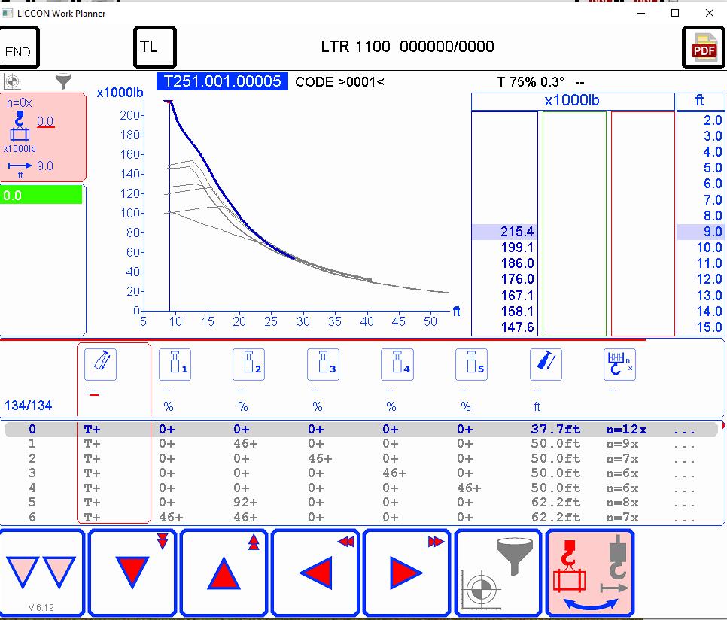Select the T251.001.00005 table identifier

(x=222, y=81)
